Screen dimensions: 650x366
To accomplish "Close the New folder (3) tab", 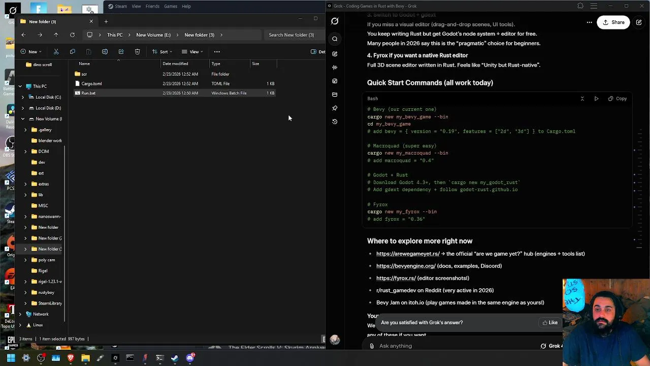I will point(91,21).
